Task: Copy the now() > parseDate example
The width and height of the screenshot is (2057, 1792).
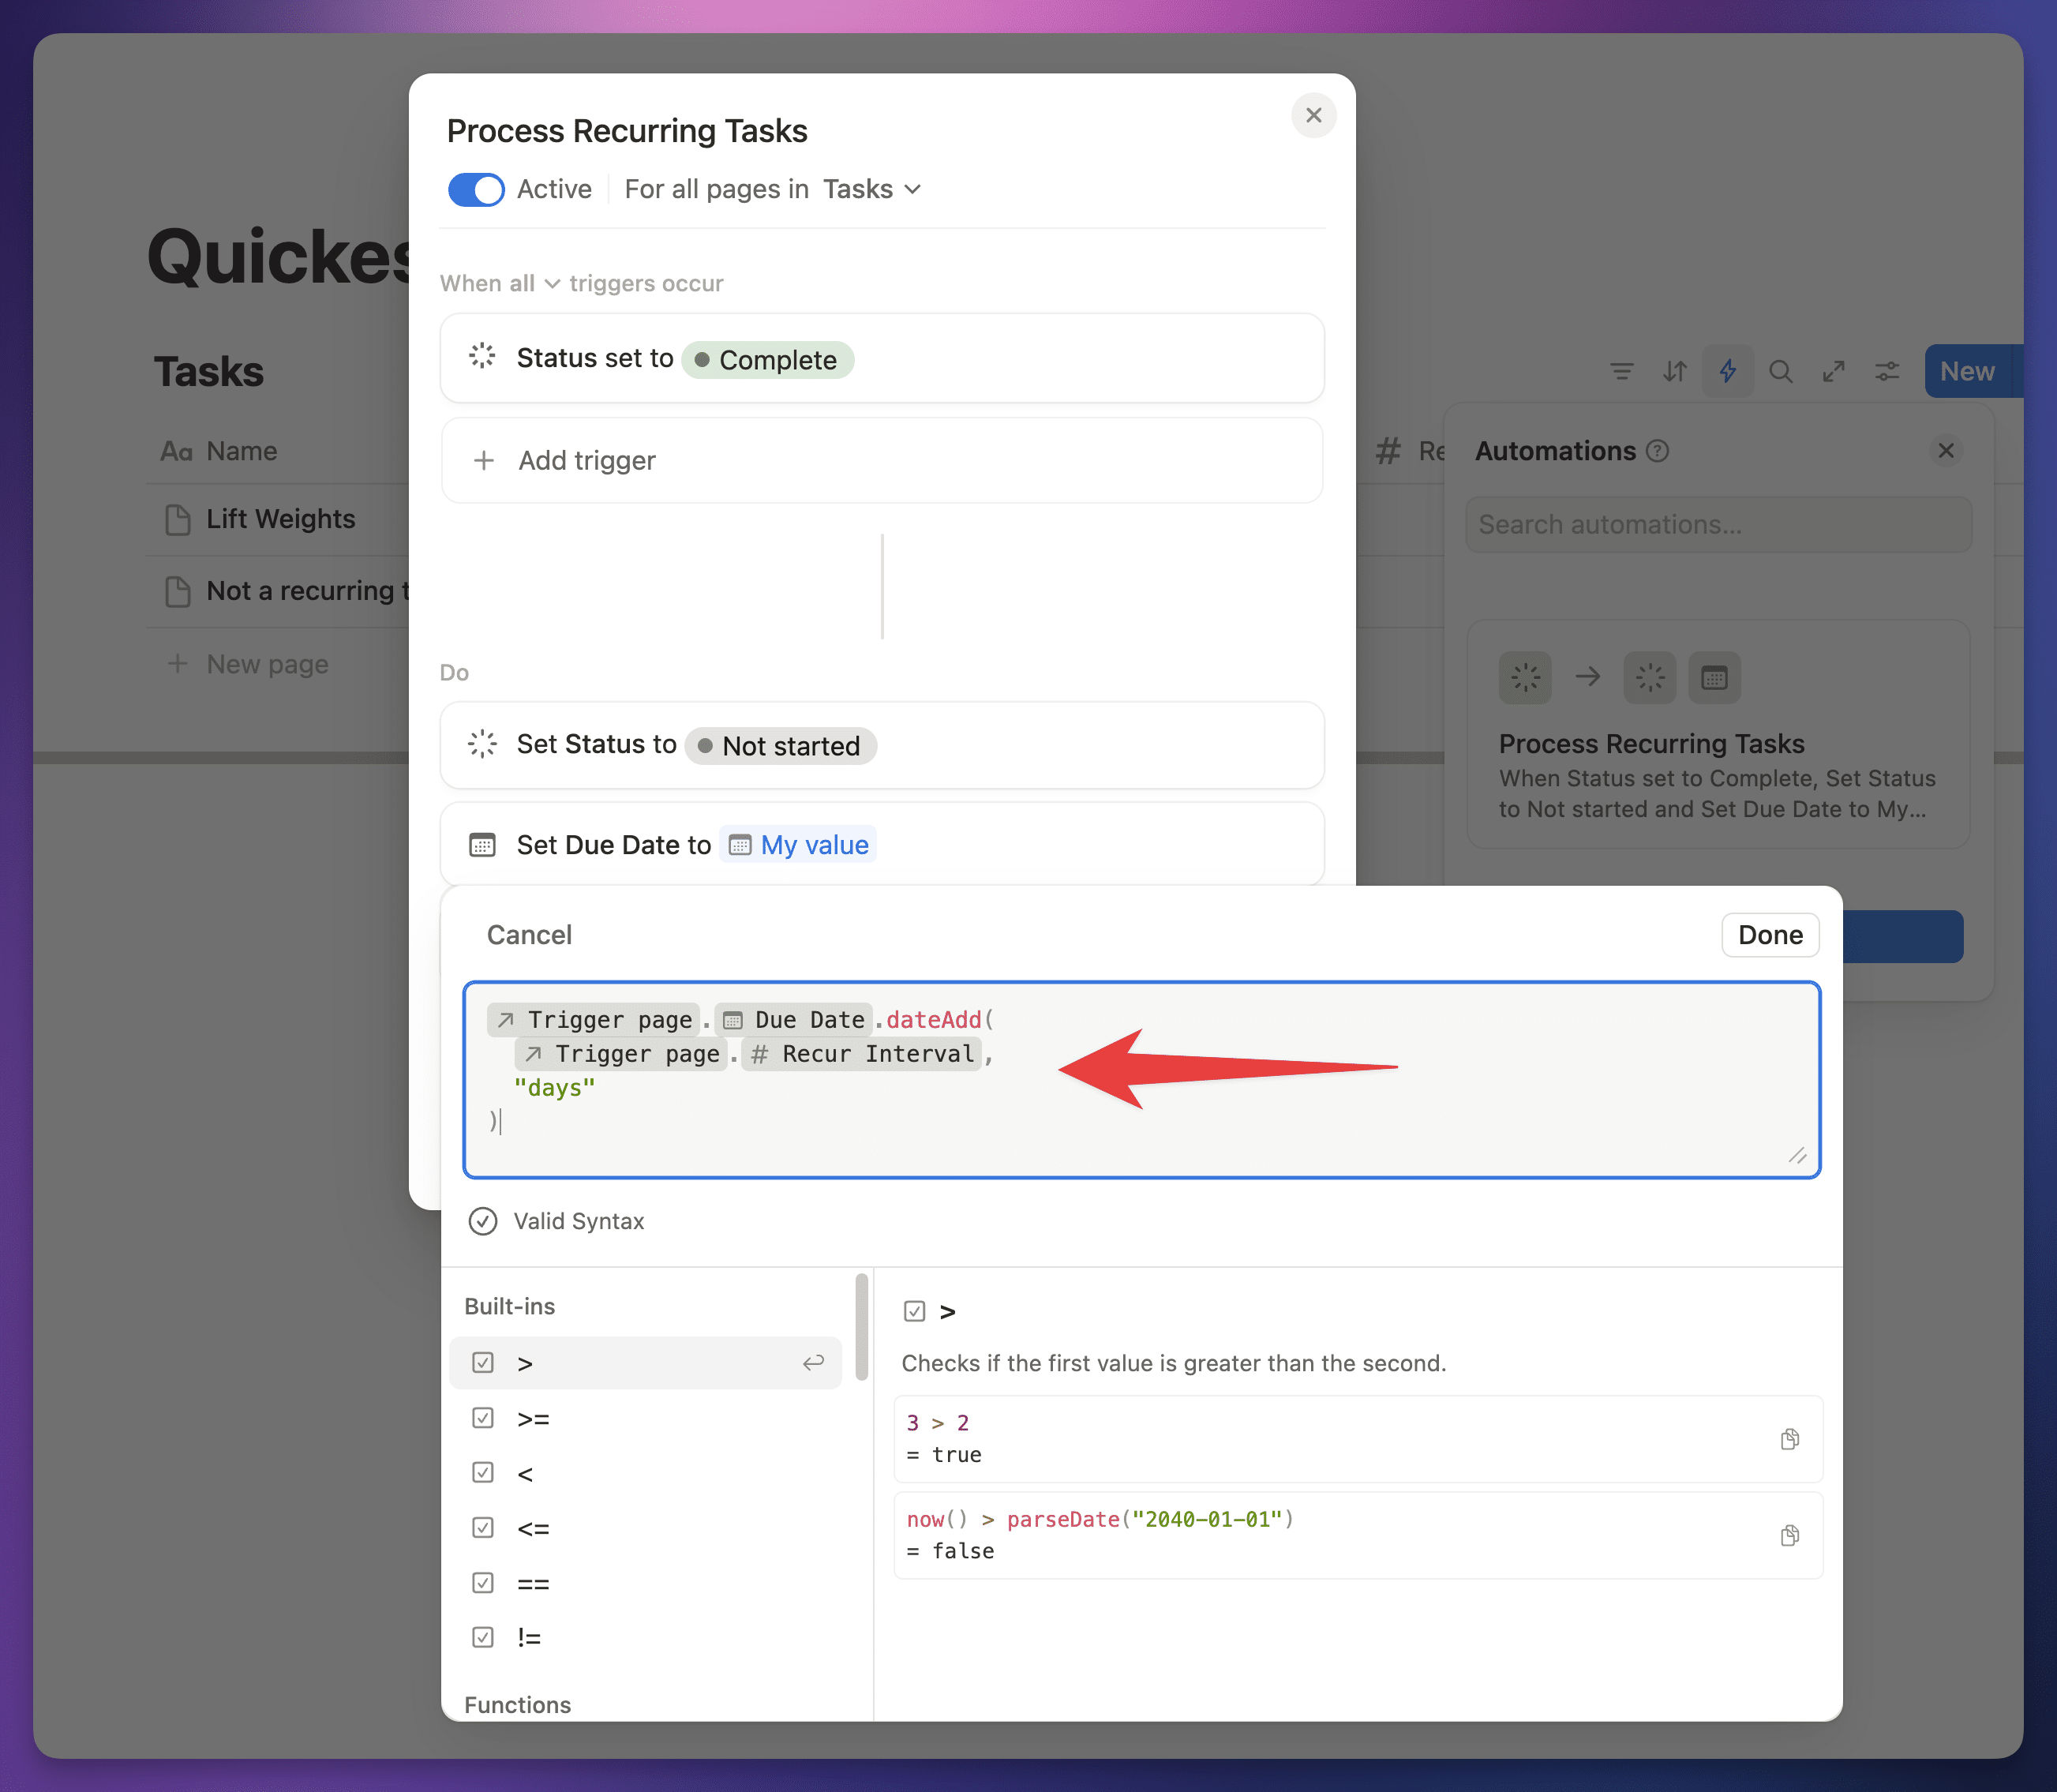Action: click(x=1790, y=1535)
